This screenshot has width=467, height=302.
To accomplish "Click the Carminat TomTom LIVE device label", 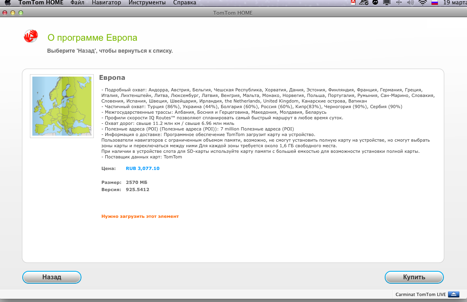I will (420, 294).
